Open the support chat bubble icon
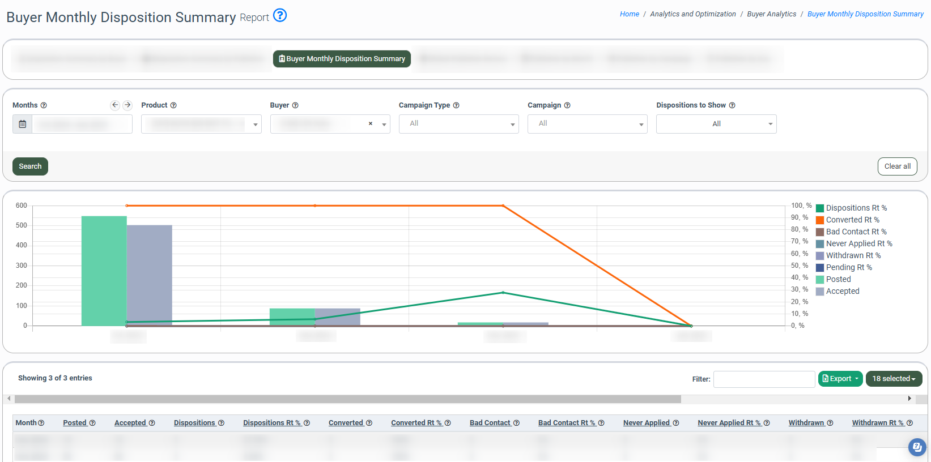This screenshot has height=462, width=931. click(x=916, y=447)
